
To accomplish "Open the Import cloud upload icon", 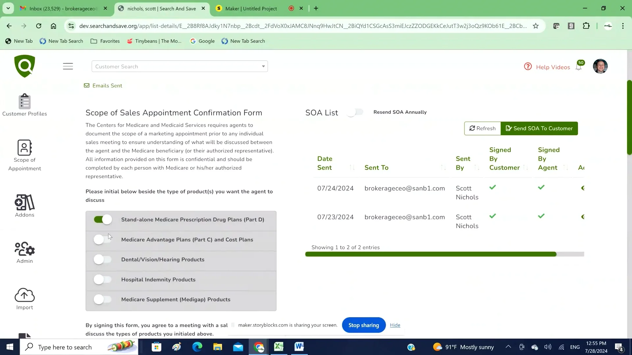I will (x=25, y=295).
